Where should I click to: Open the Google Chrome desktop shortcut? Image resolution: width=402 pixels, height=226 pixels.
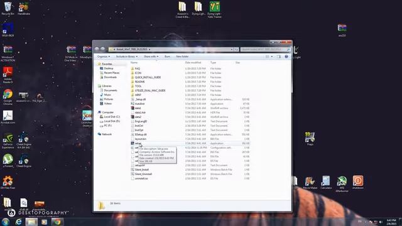point(8,97)
